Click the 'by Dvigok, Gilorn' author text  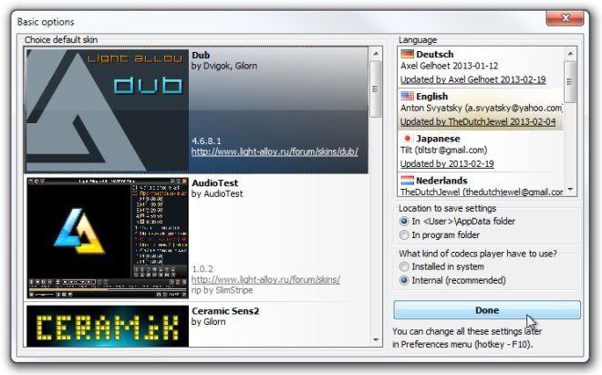(224, 66)
